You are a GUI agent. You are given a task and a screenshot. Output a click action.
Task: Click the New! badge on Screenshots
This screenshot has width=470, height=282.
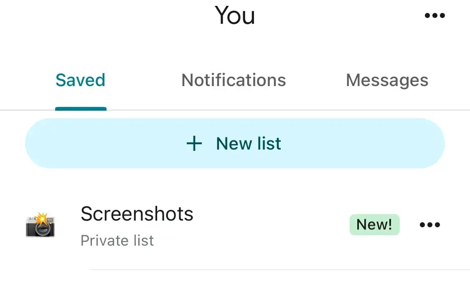pyautogui.click(x=374, y=224)
